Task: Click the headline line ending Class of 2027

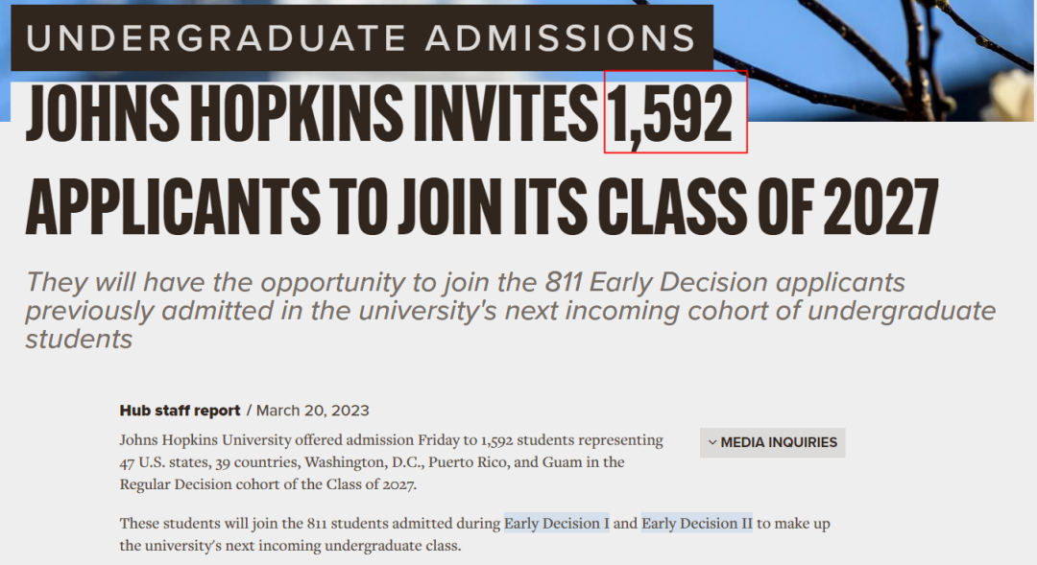Action: 482,207
